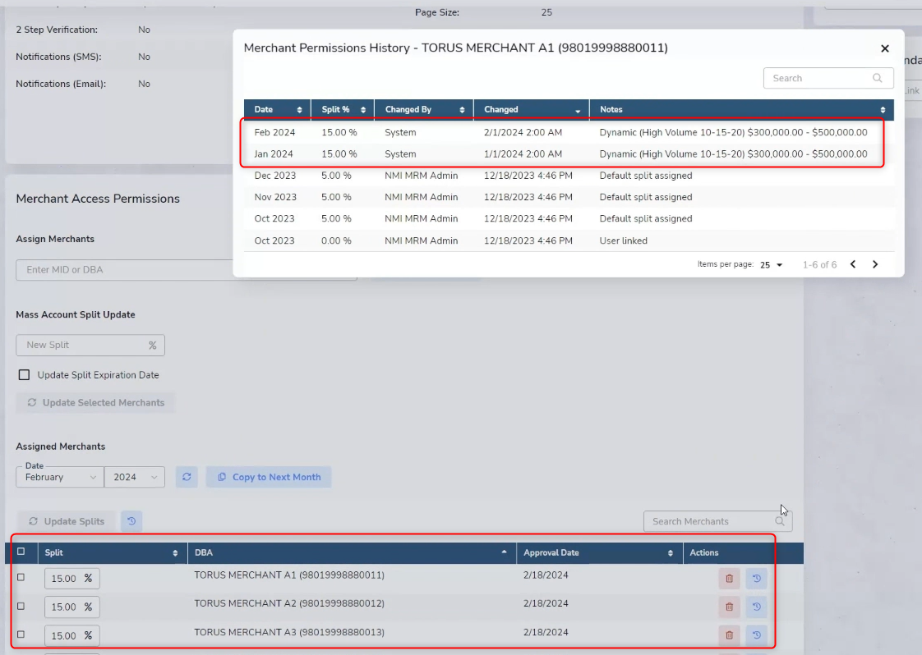Click Update Selected Merchants button
Screen dimensions: 922x655
pyautogui.click(x=95, y=402)
